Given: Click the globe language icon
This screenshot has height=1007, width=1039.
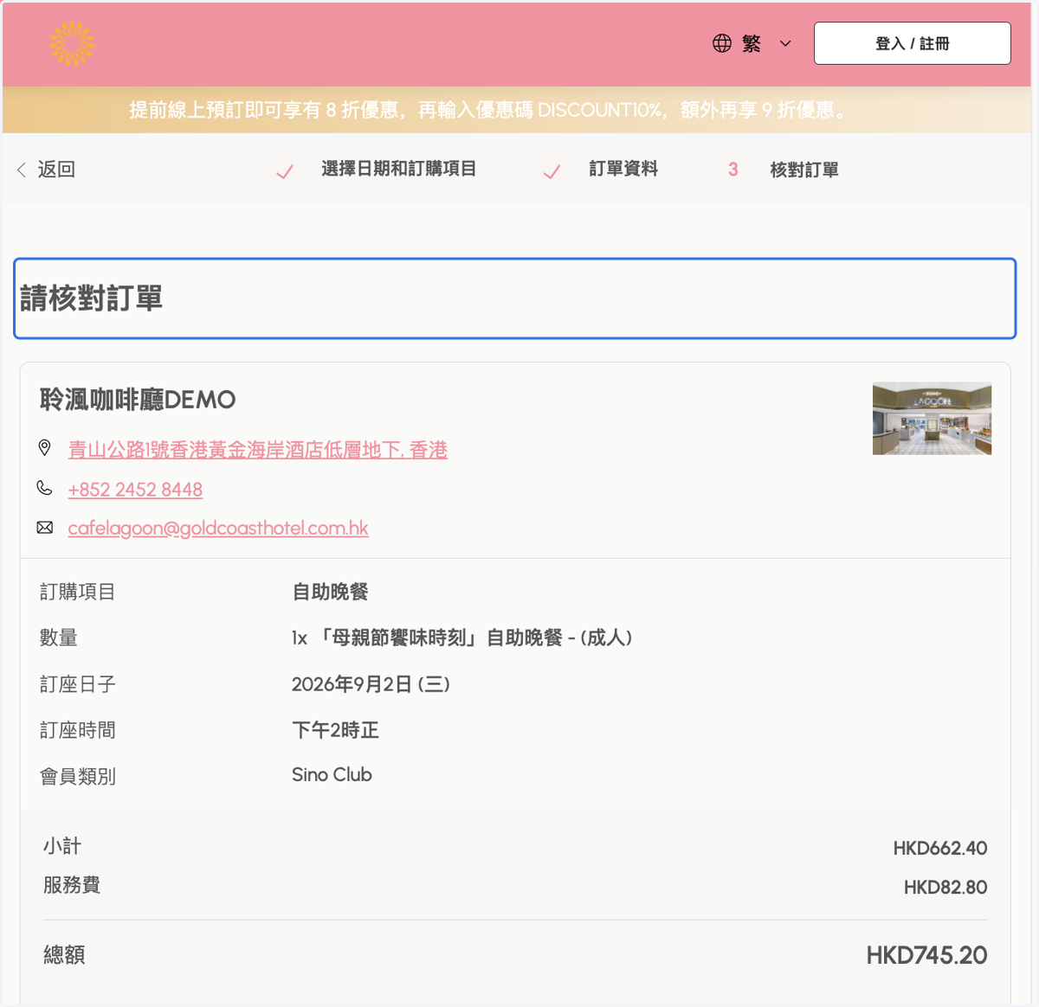Looking at the screenshot, I should (722, 43).
